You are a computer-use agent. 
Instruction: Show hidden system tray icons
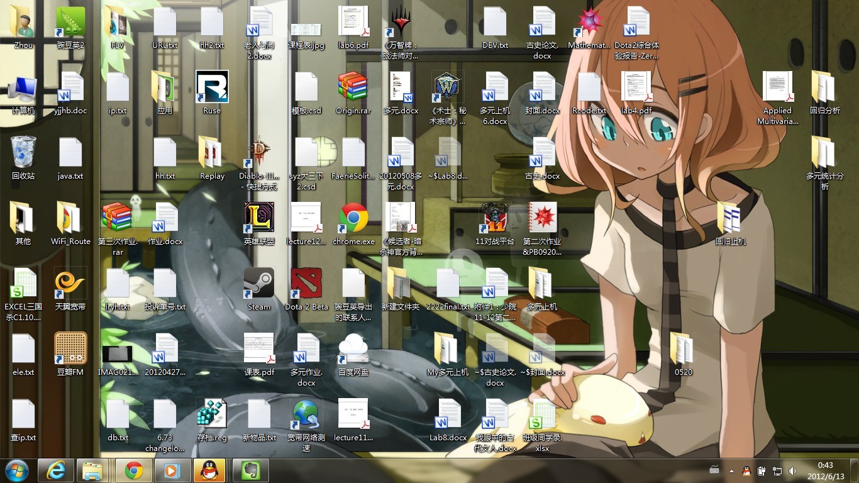(x=731, y=470)
